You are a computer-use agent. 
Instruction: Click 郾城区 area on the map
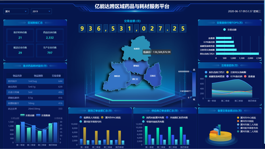[136, 66]
